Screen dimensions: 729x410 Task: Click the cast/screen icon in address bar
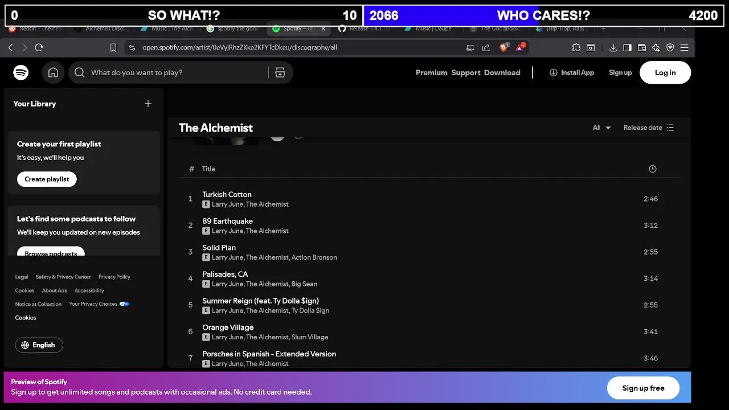pos(470,48)
